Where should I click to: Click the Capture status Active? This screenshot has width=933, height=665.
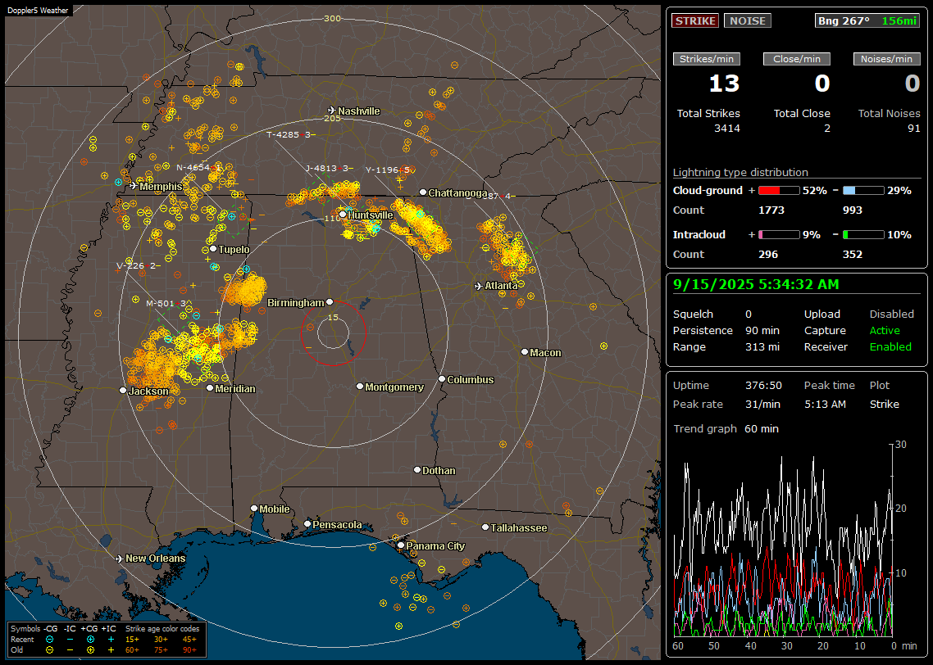click(x=885, y=330)
